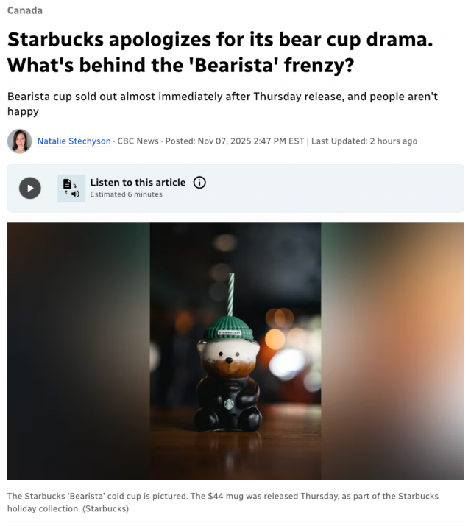Open Natalie Stechyson's author photo
Screen dimensions: 471x526
pos(19,141)
